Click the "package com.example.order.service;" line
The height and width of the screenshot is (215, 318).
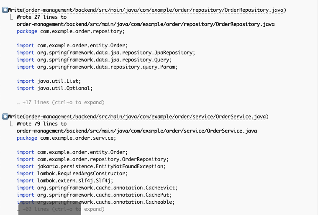(66, 138)
